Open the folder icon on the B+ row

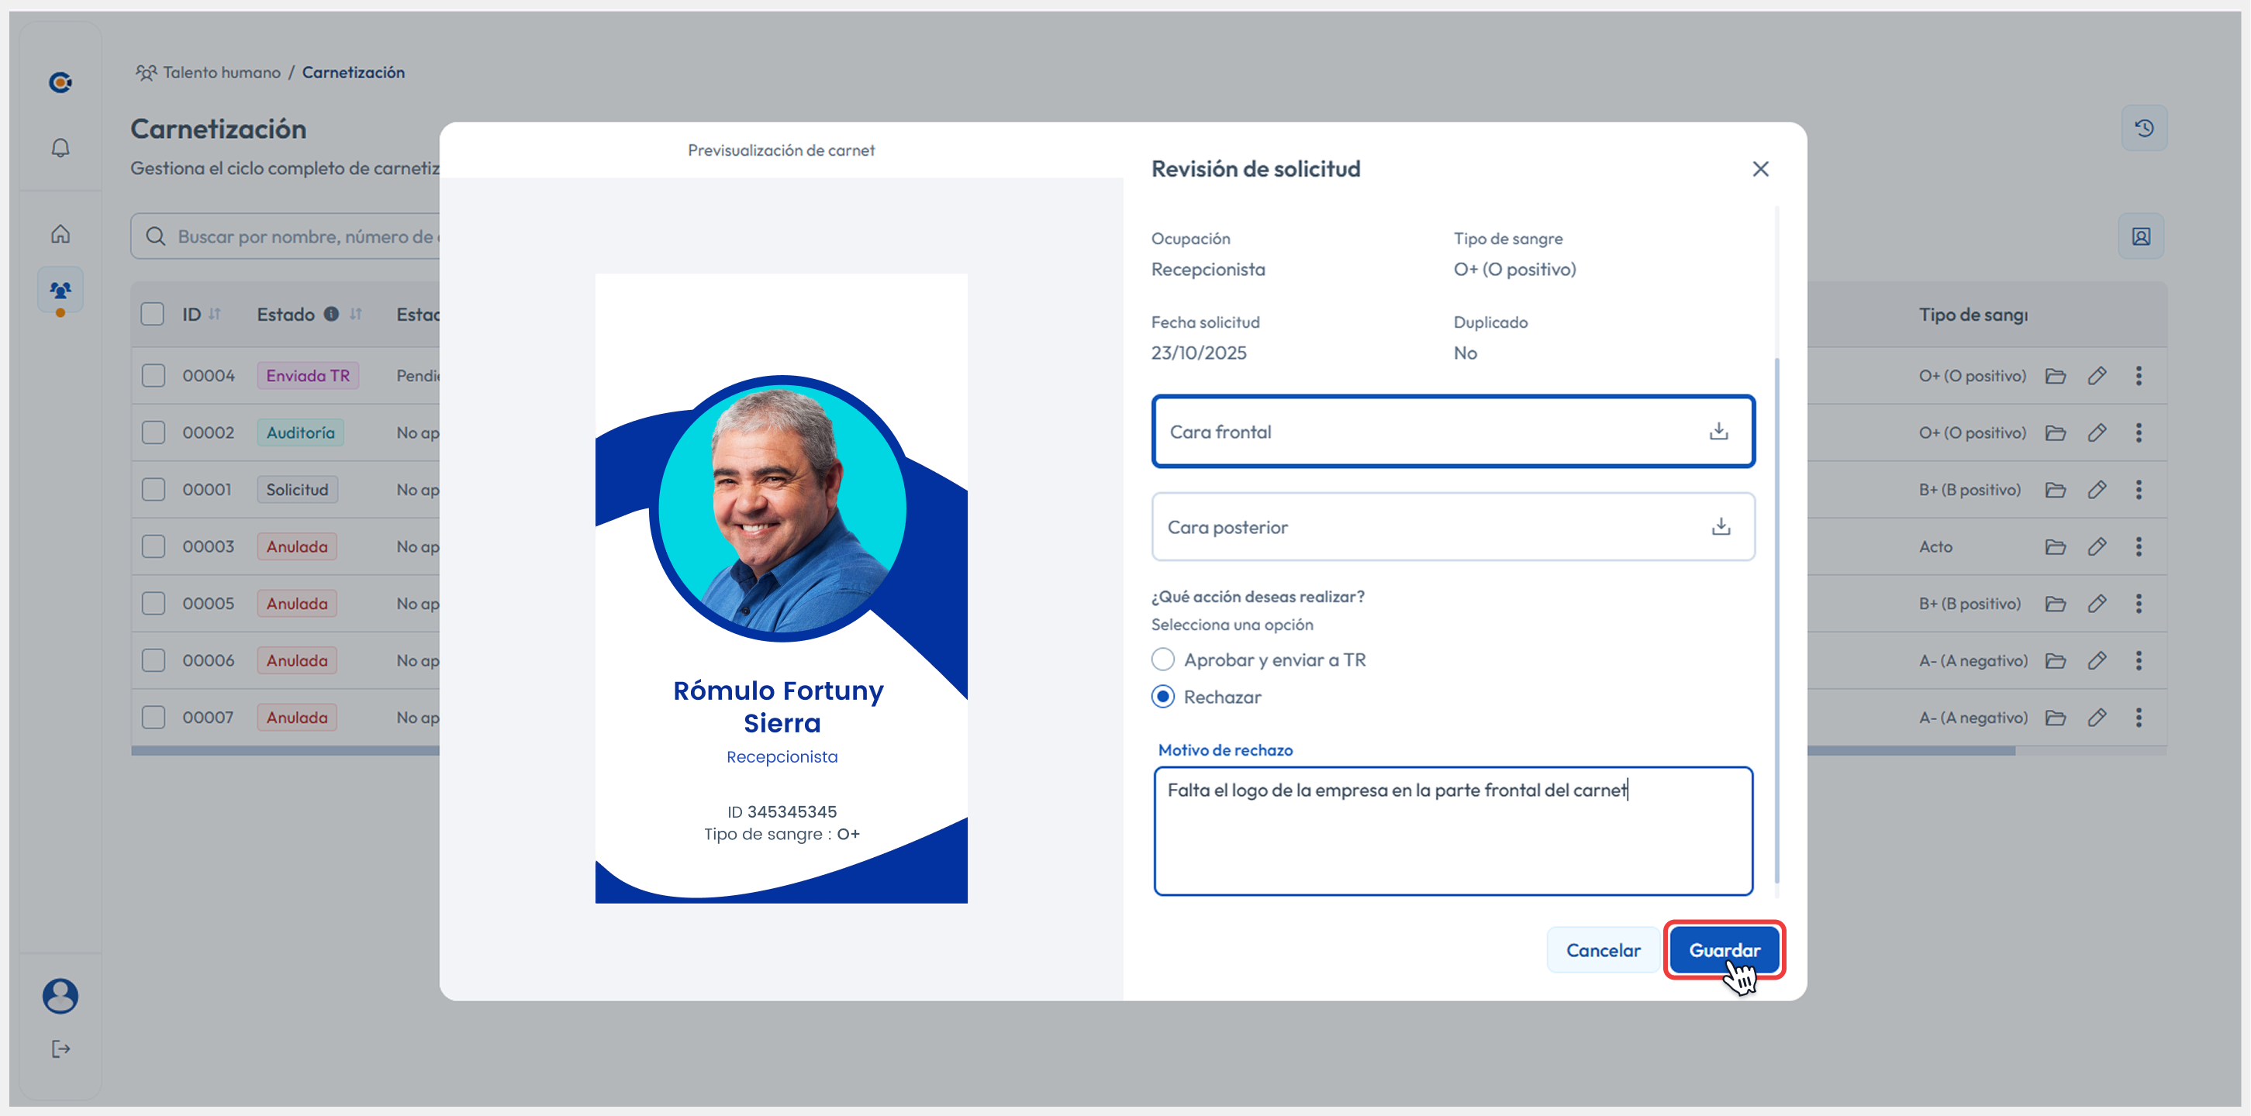point(2056,489)
